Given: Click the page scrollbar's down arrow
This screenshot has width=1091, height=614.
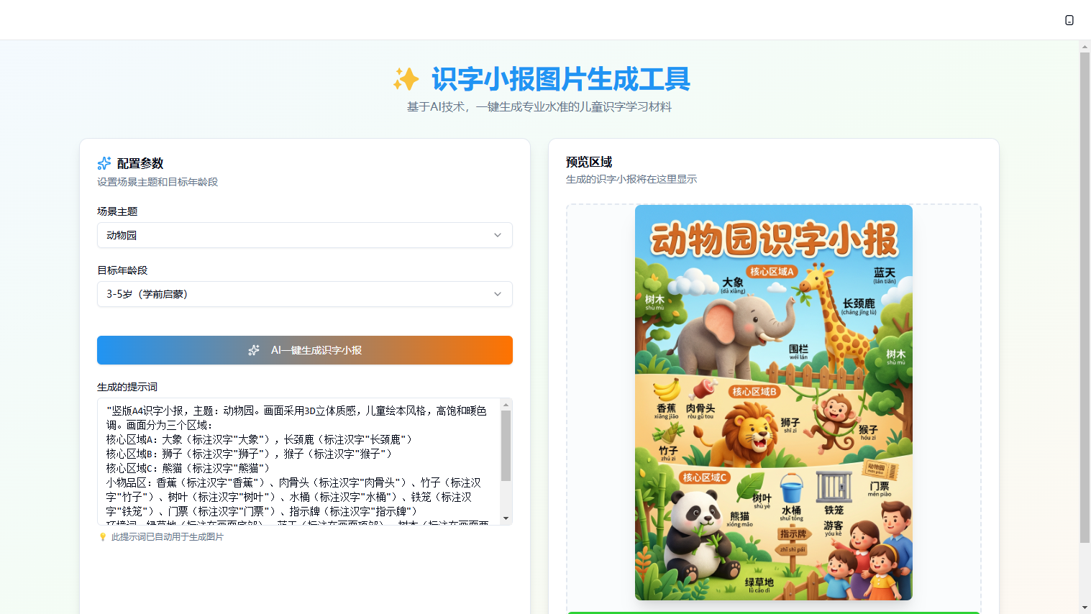Looking at the screenshot, I should 1085,608.
